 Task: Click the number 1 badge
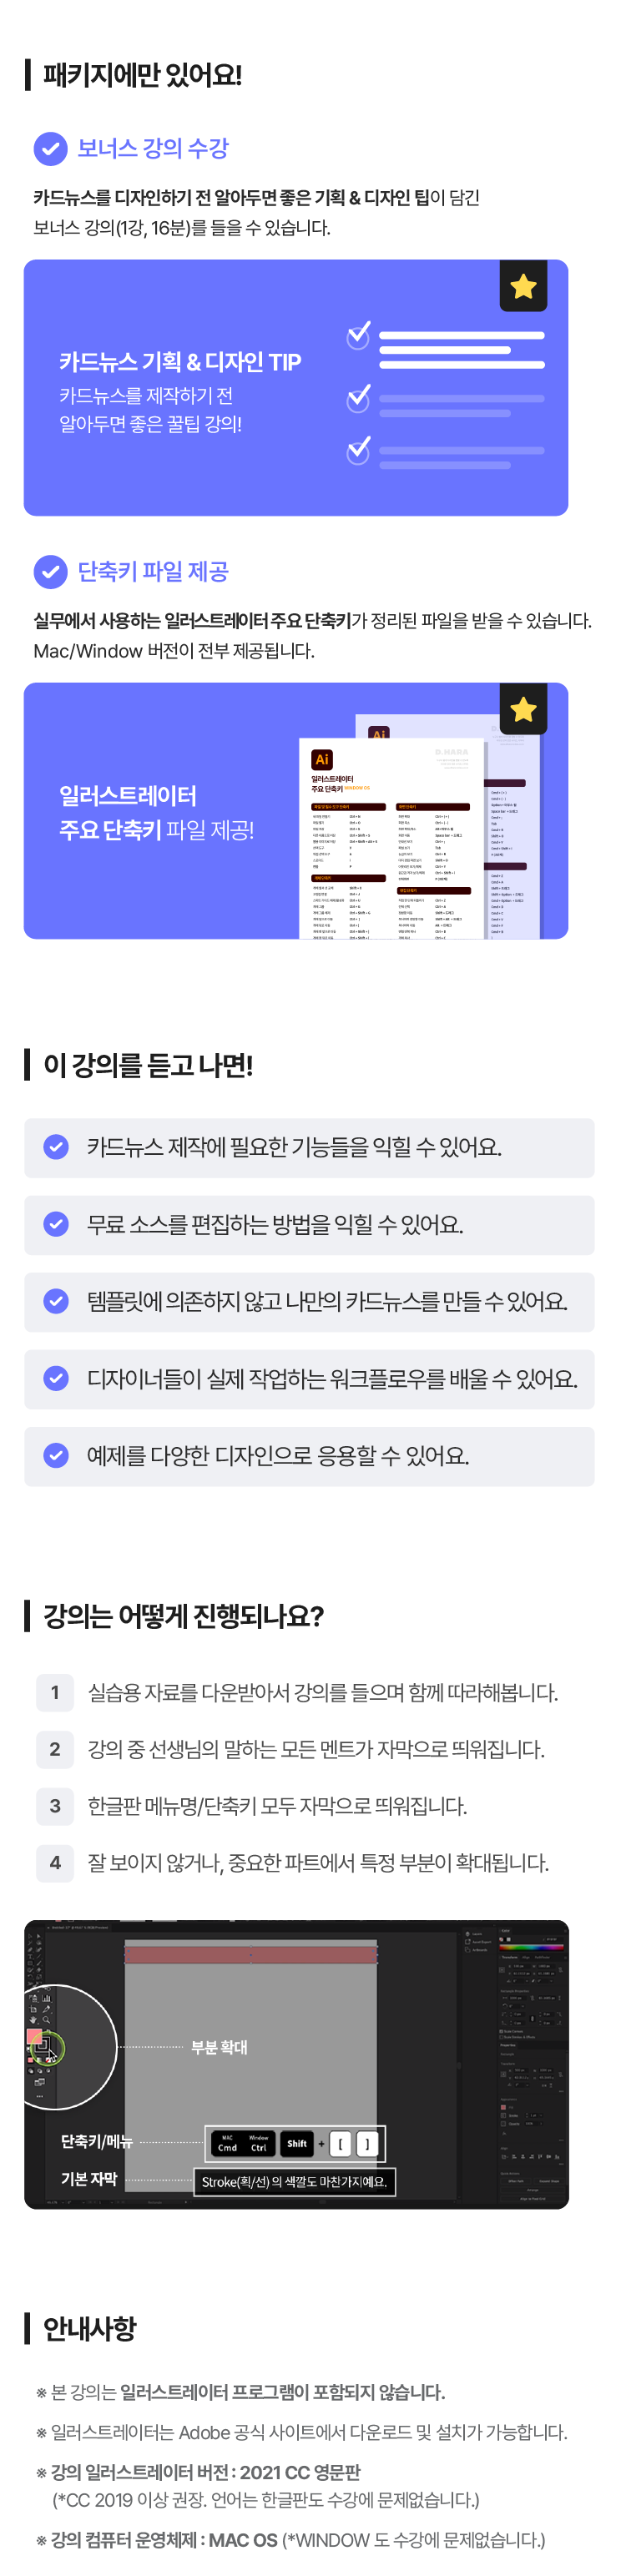[x=55, y=1692]
